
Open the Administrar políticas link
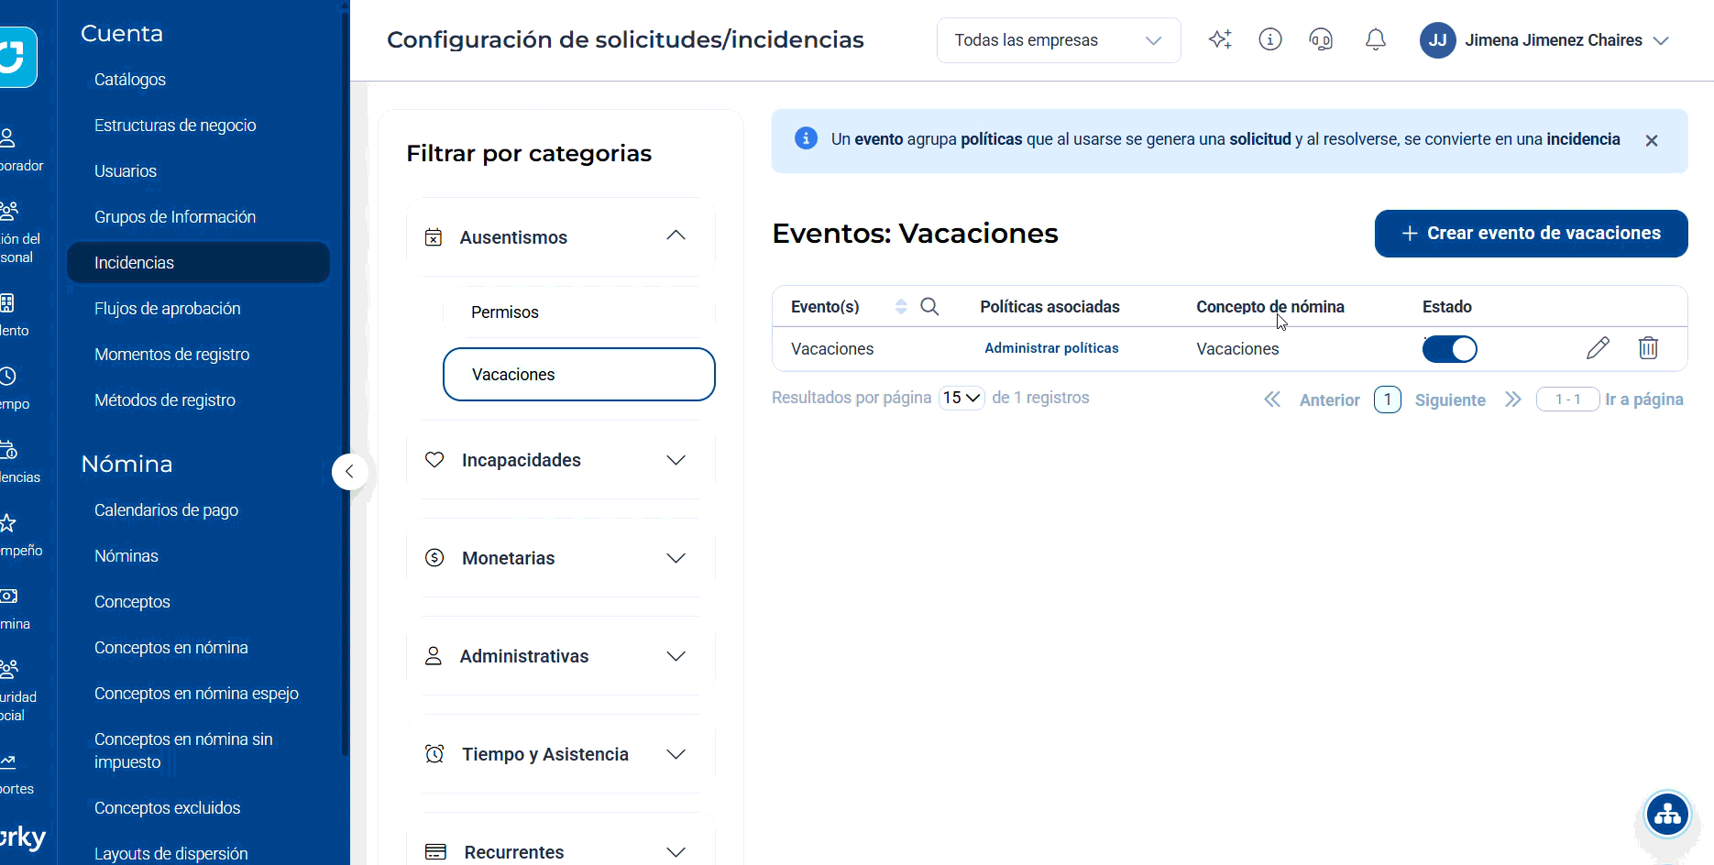[x=1051, y=348]
